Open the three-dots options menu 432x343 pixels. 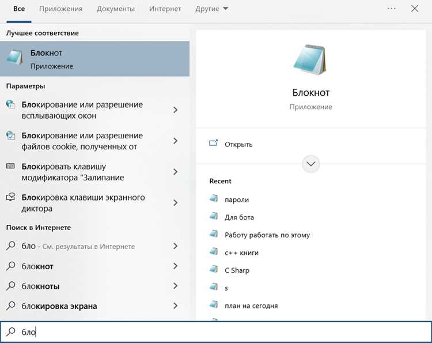(x=391, y=9)
